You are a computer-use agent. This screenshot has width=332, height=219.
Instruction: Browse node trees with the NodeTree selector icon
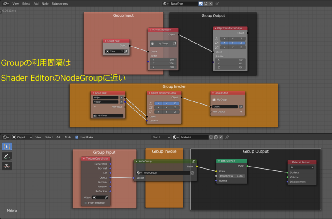coord(165,4)
